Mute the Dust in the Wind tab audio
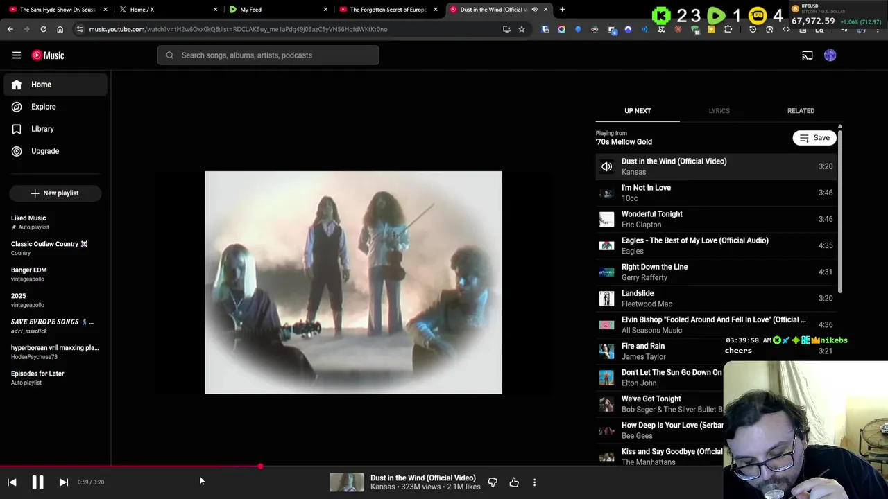The image size is (888, 499). click(534, 10)
